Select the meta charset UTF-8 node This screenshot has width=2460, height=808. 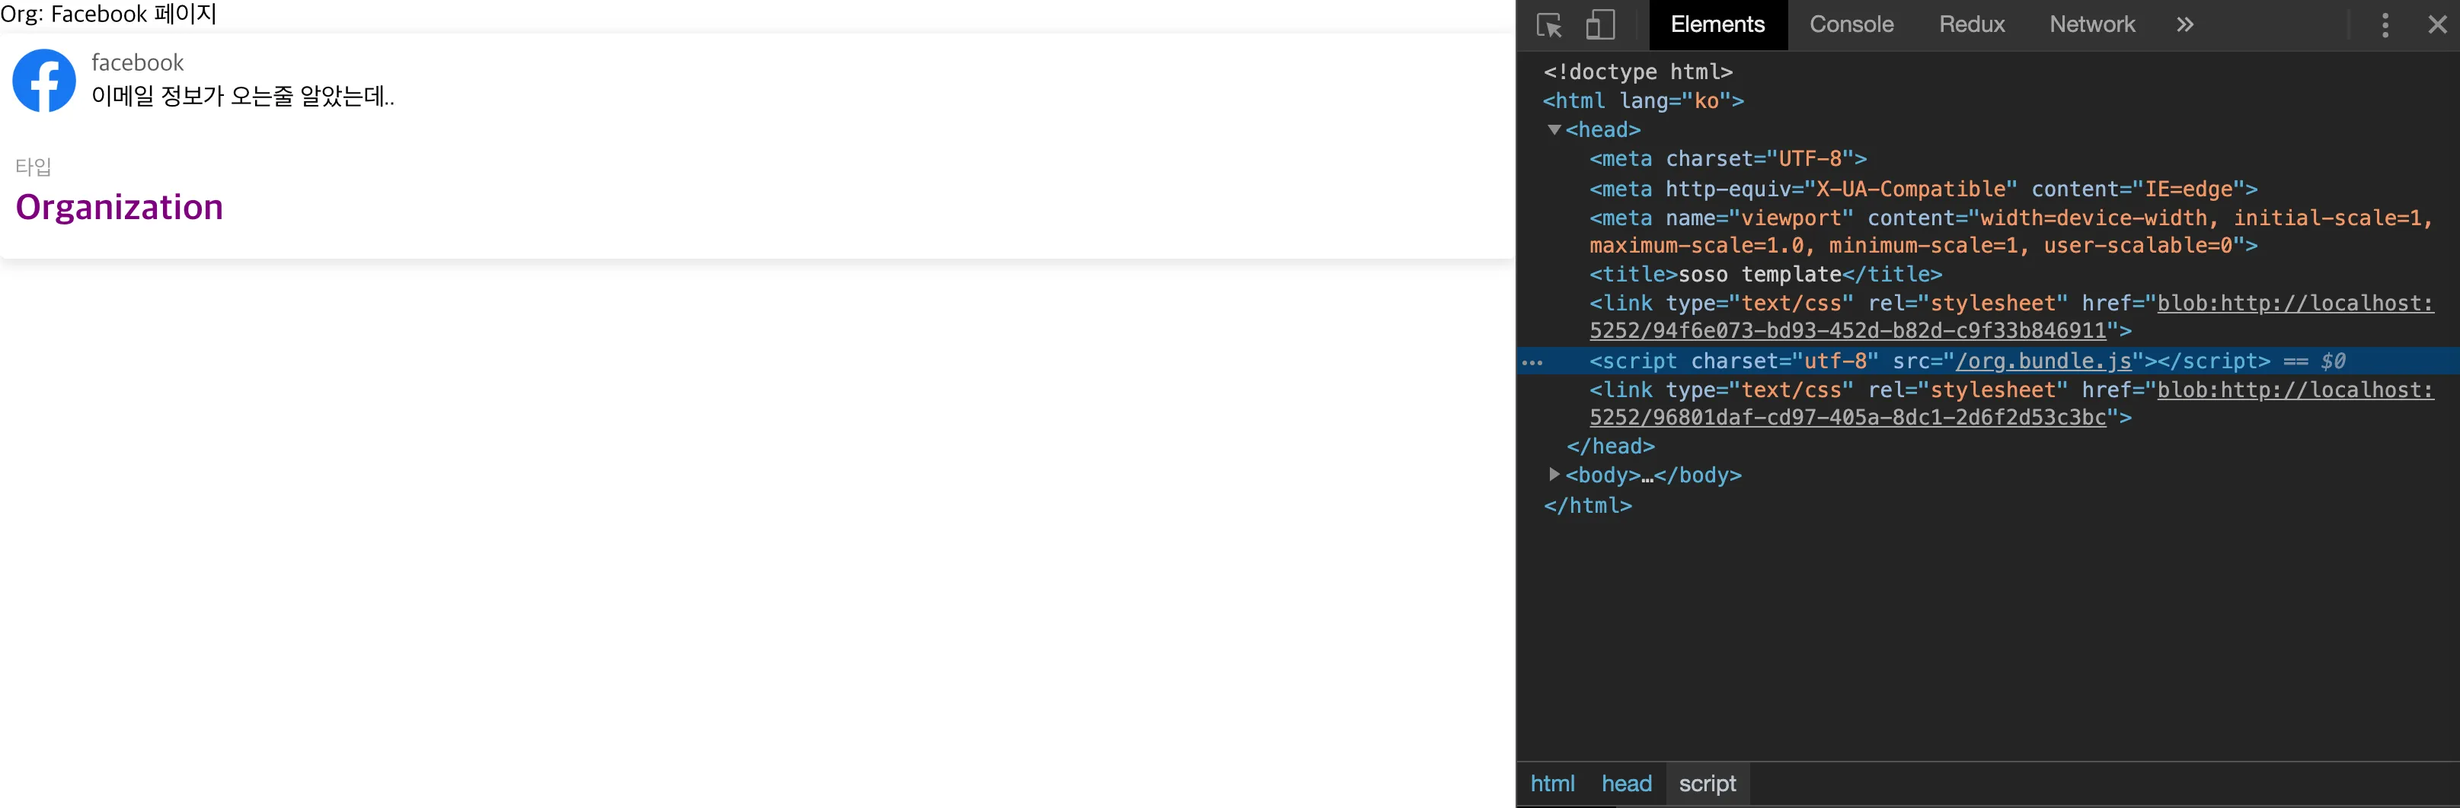pyautogui.click(x=1727, y=158)
